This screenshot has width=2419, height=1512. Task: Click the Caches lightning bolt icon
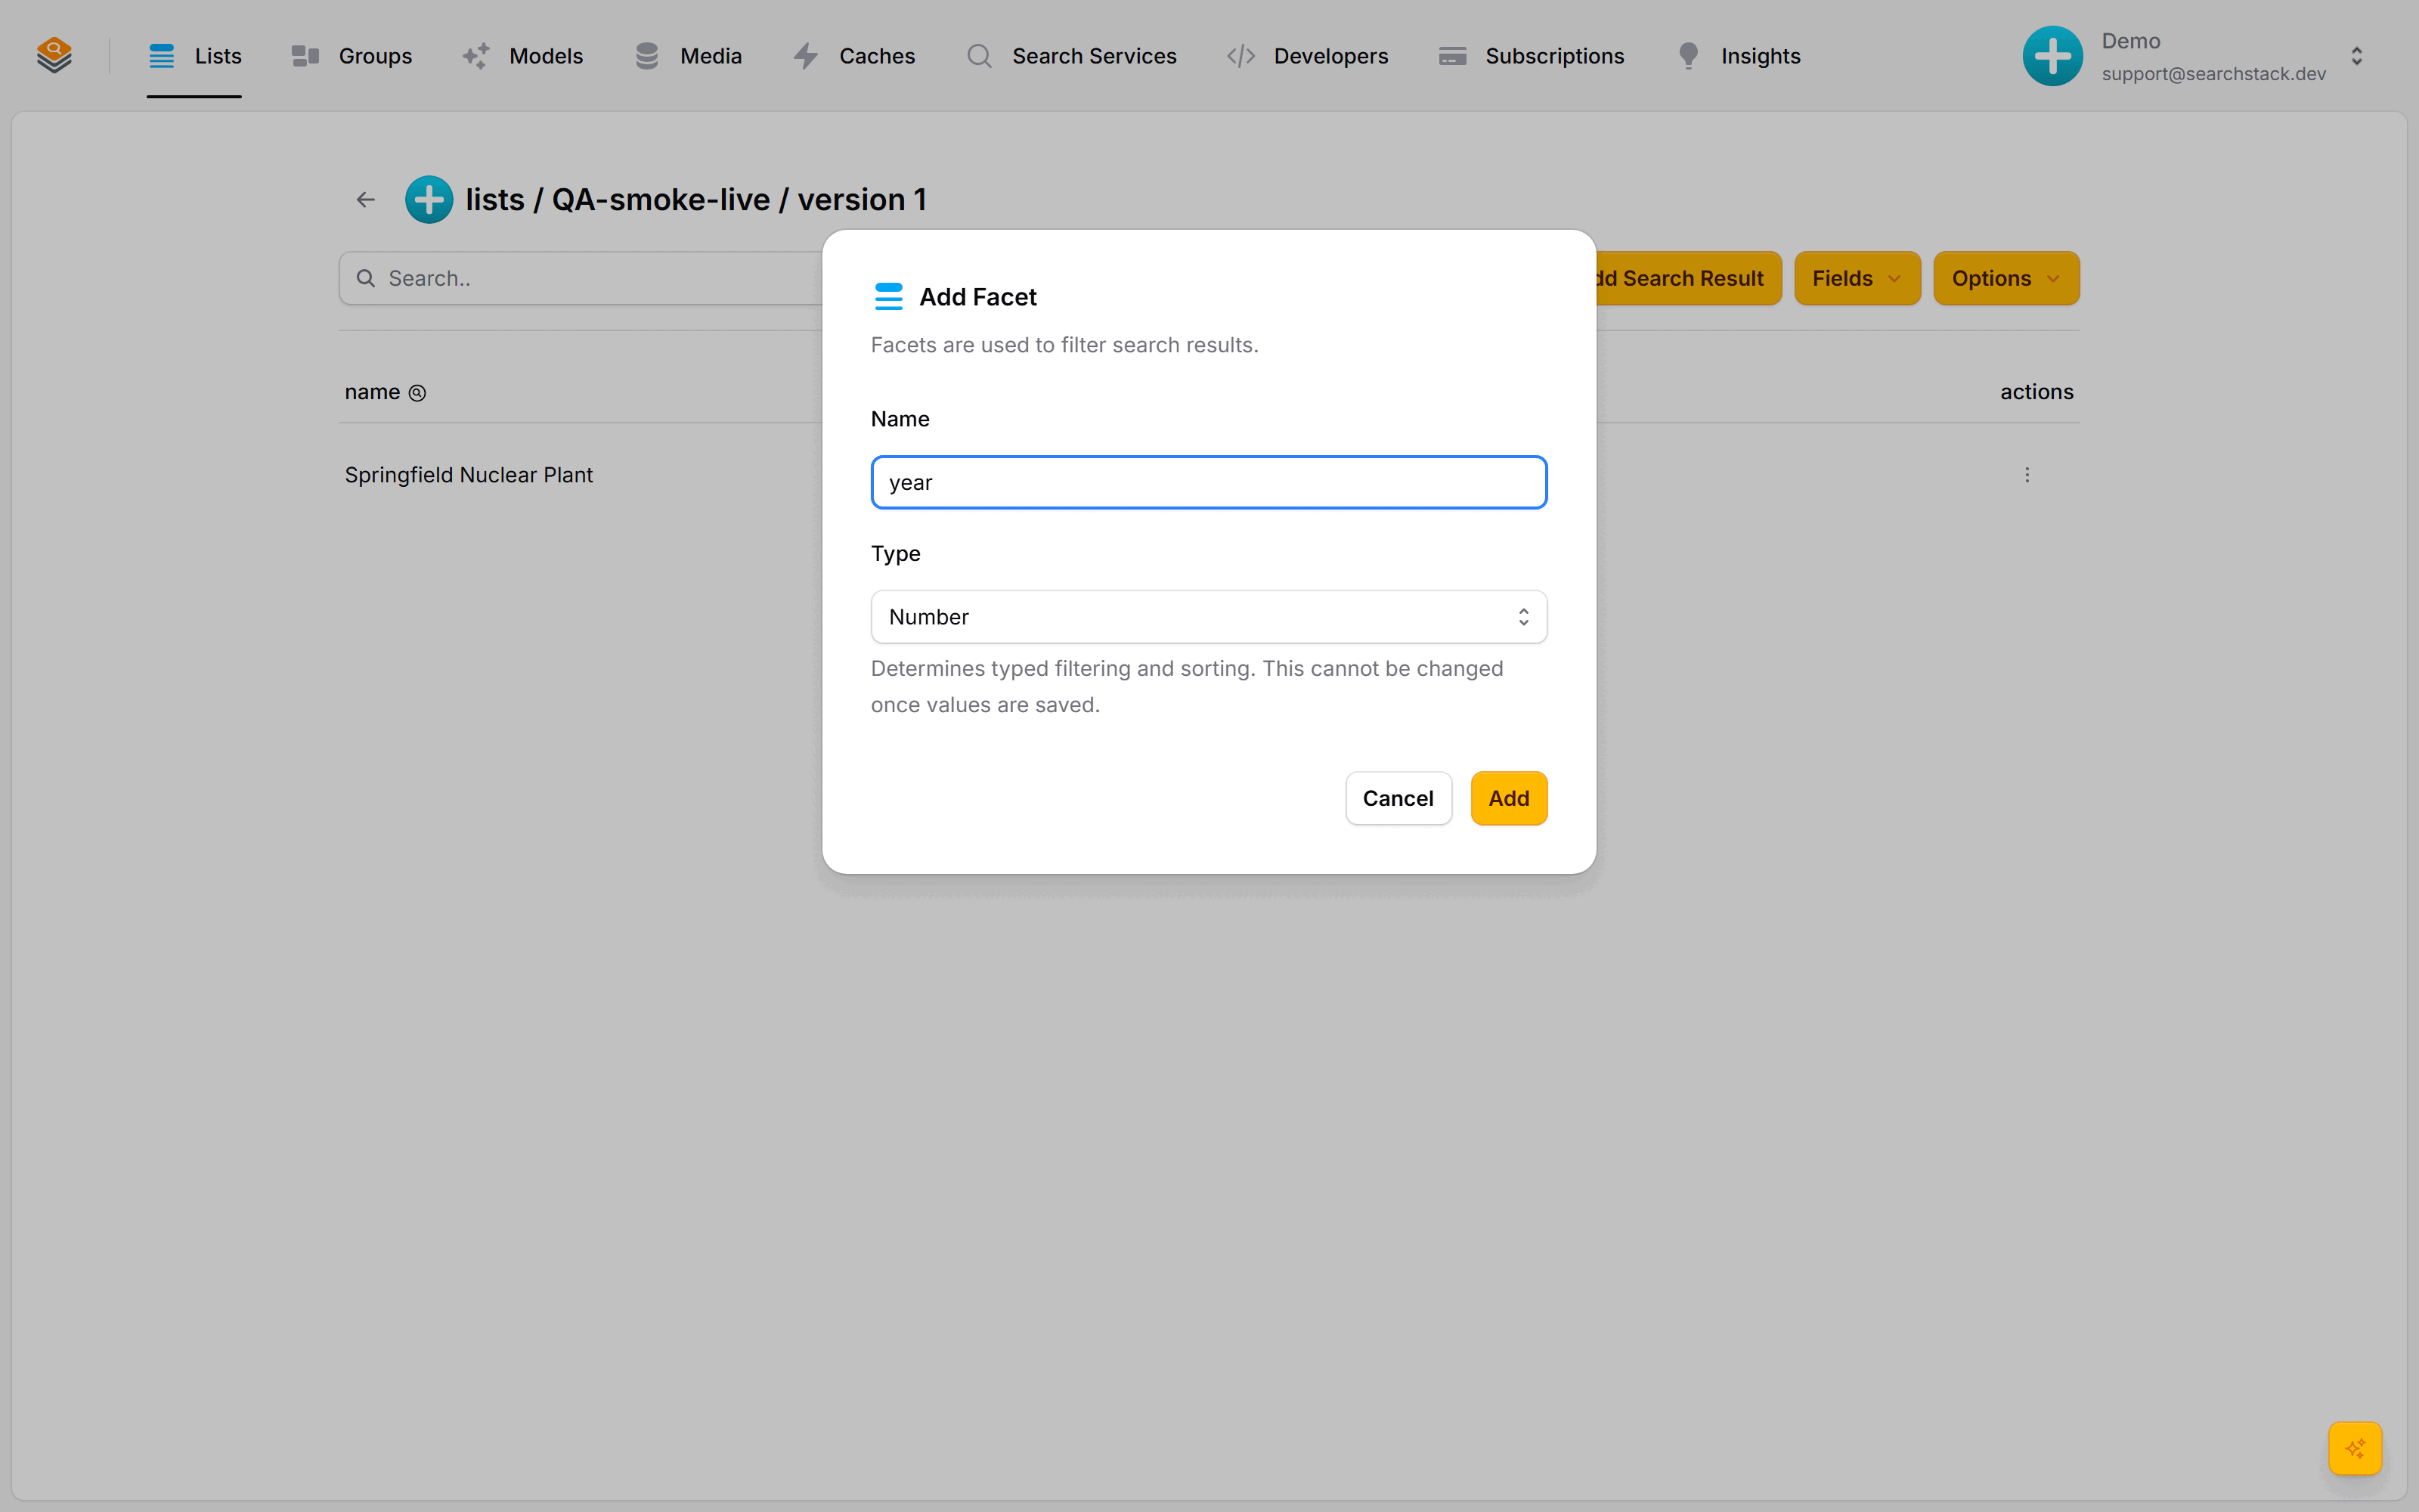coord(806,56)
